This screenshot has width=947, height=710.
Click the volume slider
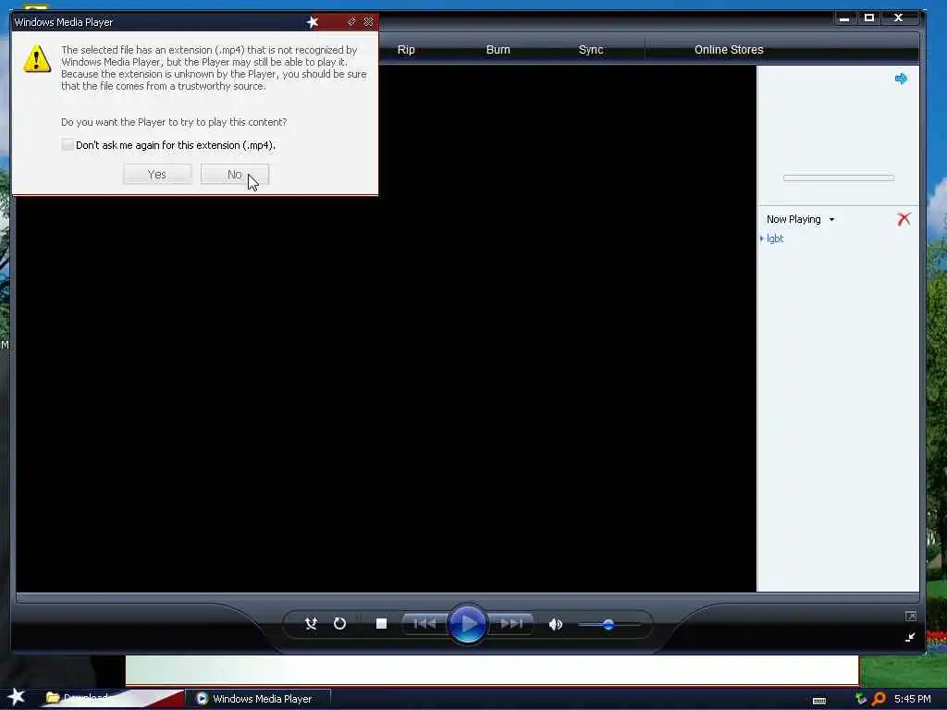point(609,625)
